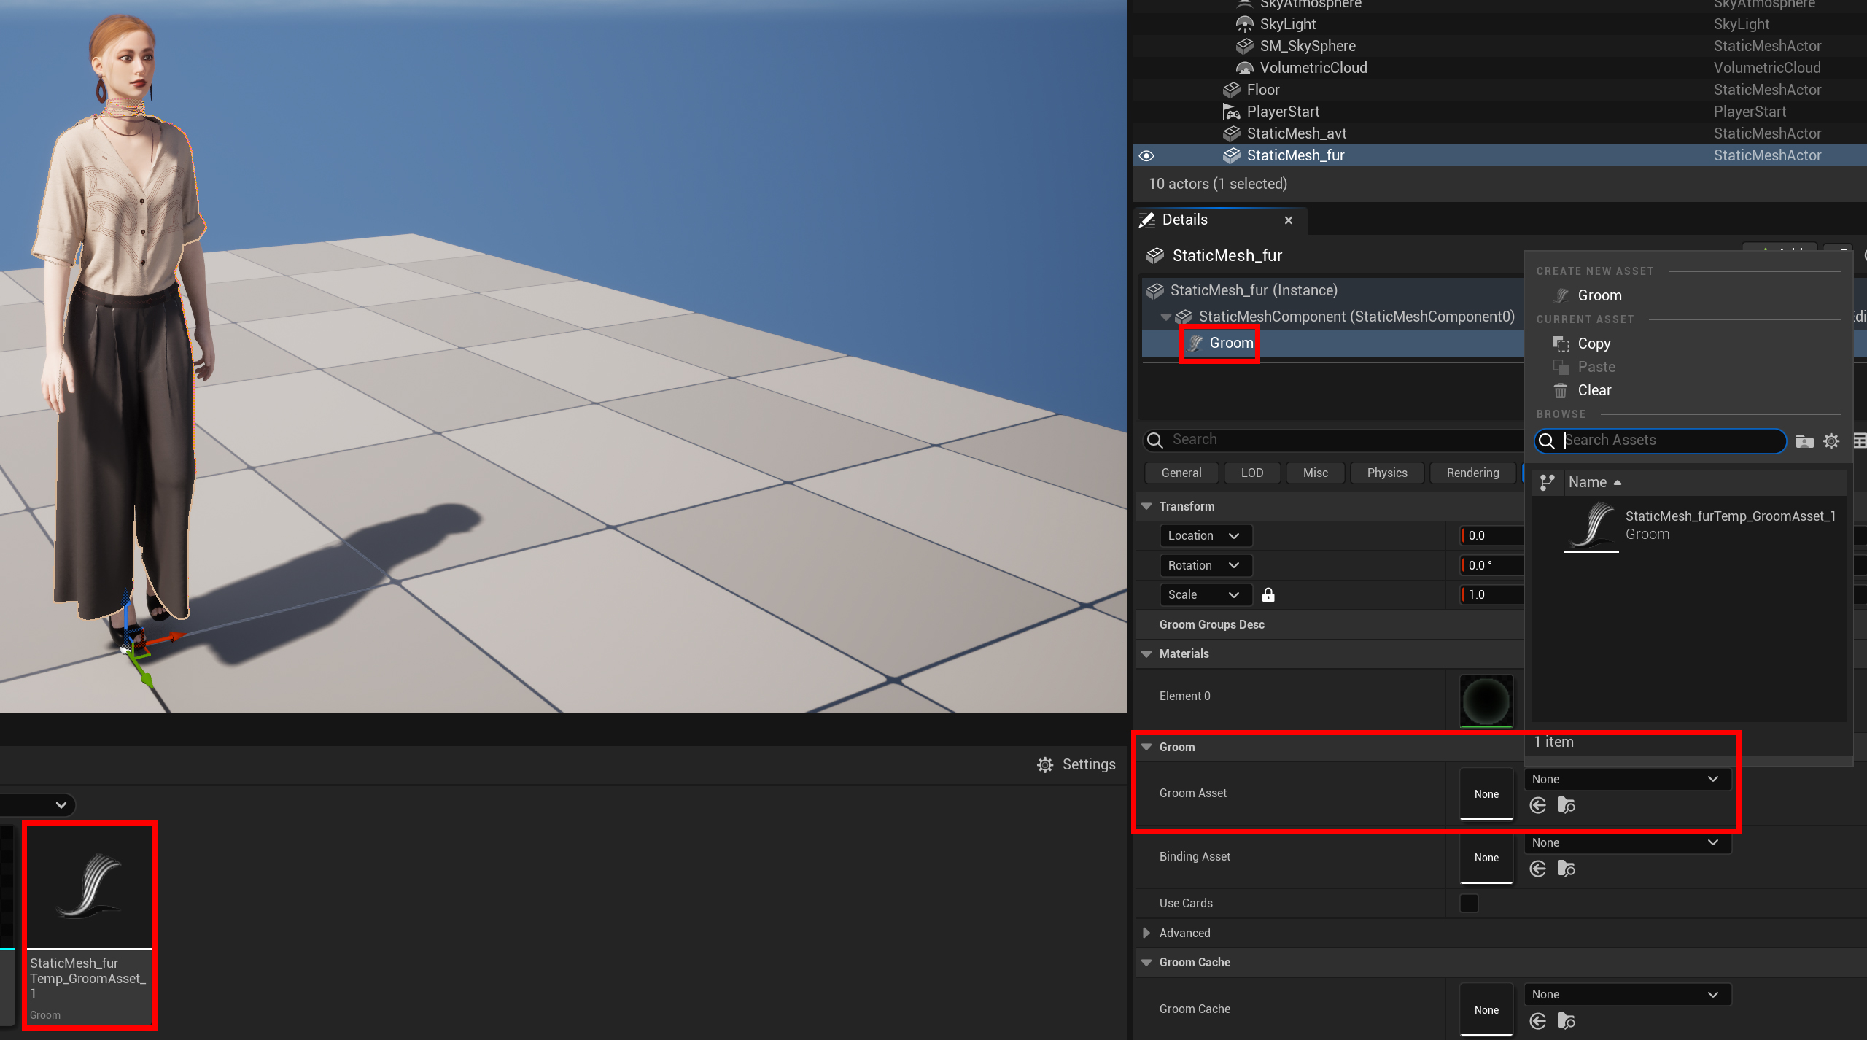The image size is (1867, 1040).
Task: Edit the Location X value field
Action: 1492,535
